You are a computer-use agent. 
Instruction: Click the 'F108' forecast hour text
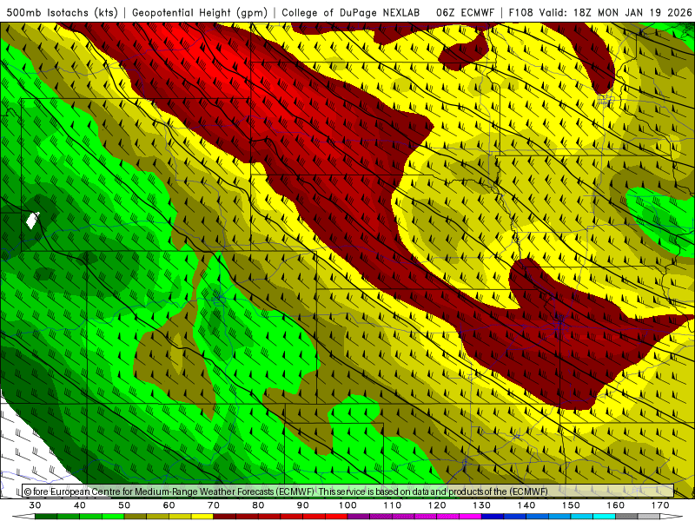tap(520, 12)
